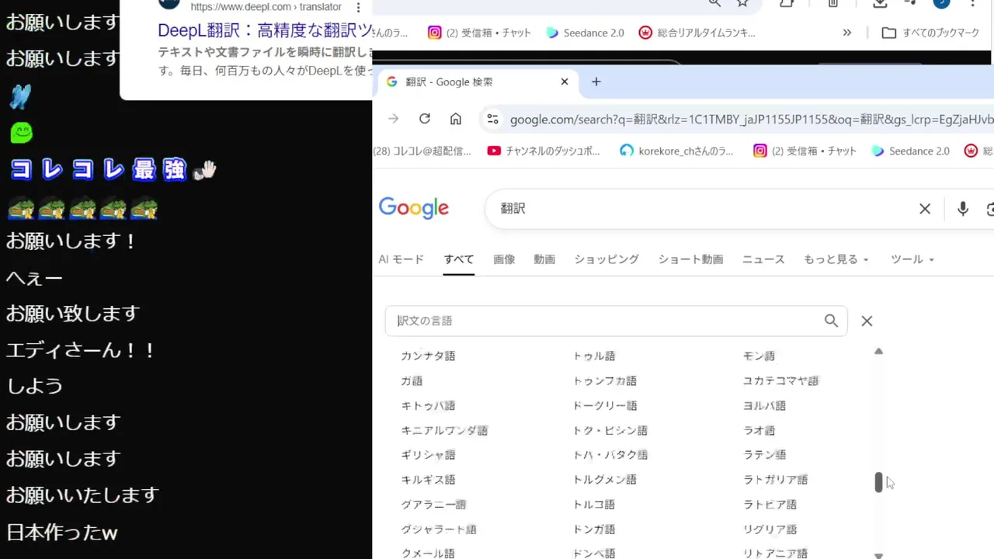Click the Google logo
This screenshot has height=559, width=994.
(x=414, y=208)
